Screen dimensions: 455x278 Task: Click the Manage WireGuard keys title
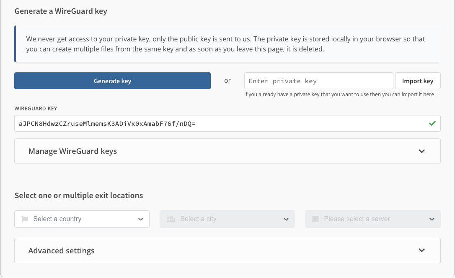coord(72,151)
